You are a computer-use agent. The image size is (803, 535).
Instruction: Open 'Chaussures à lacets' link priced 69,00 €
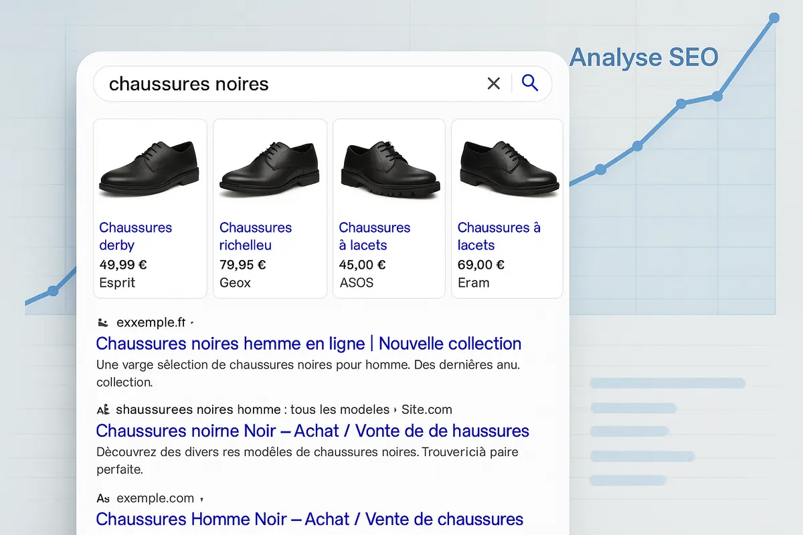coord(499,236)
